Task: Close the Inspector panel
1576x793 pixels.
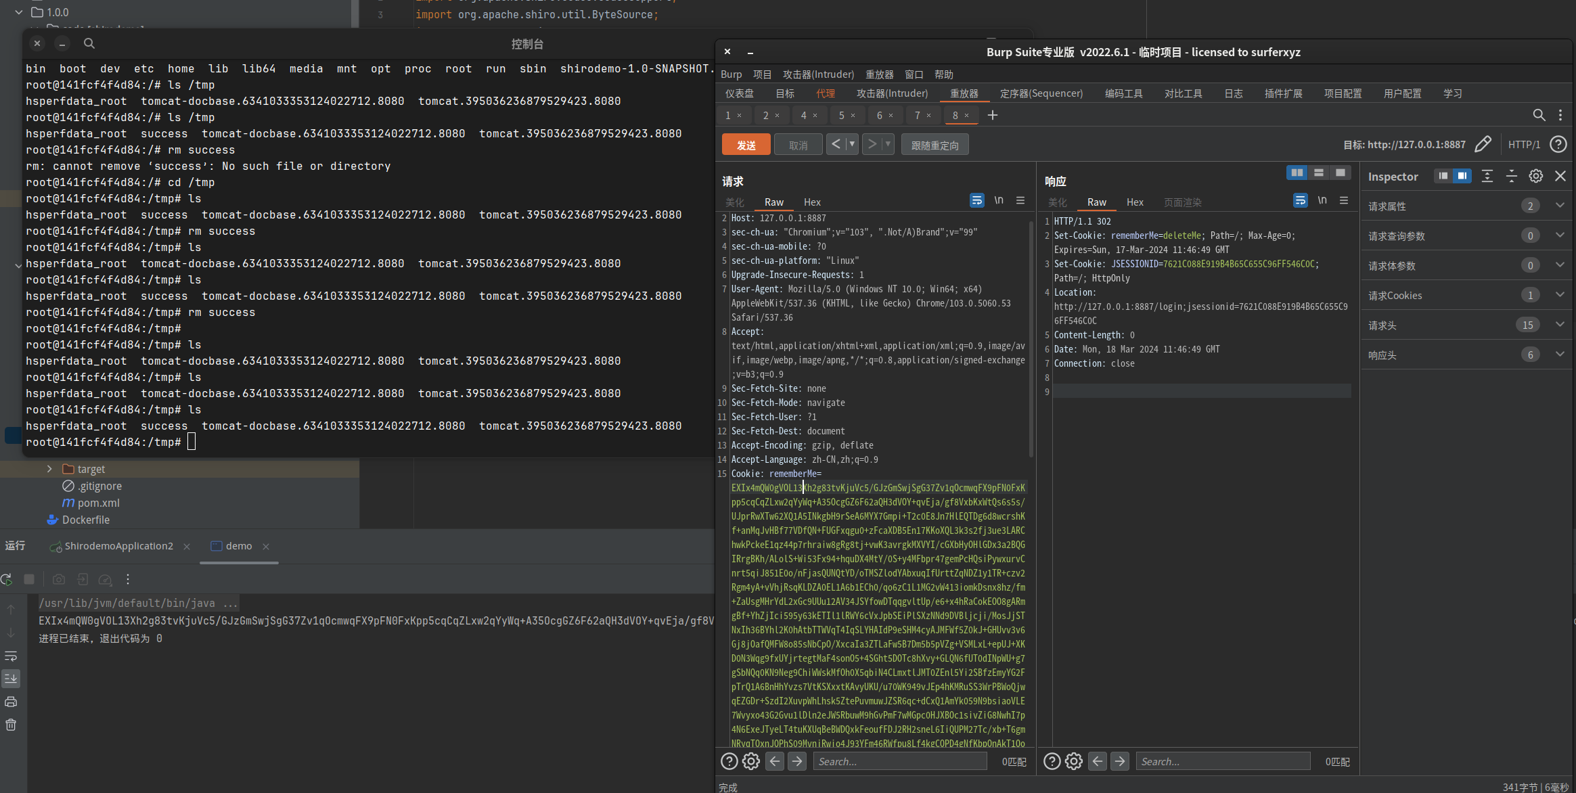Action: pyautogui.click(x=1560, y=176)
